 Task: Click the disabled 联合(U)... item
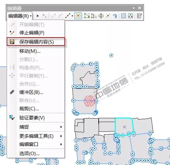tap(36, 101)
